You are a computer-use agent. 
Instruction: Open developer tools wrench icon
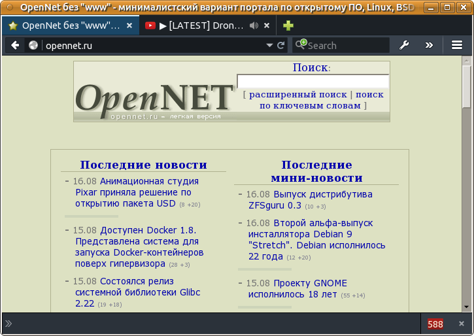[x=404, y=45]
